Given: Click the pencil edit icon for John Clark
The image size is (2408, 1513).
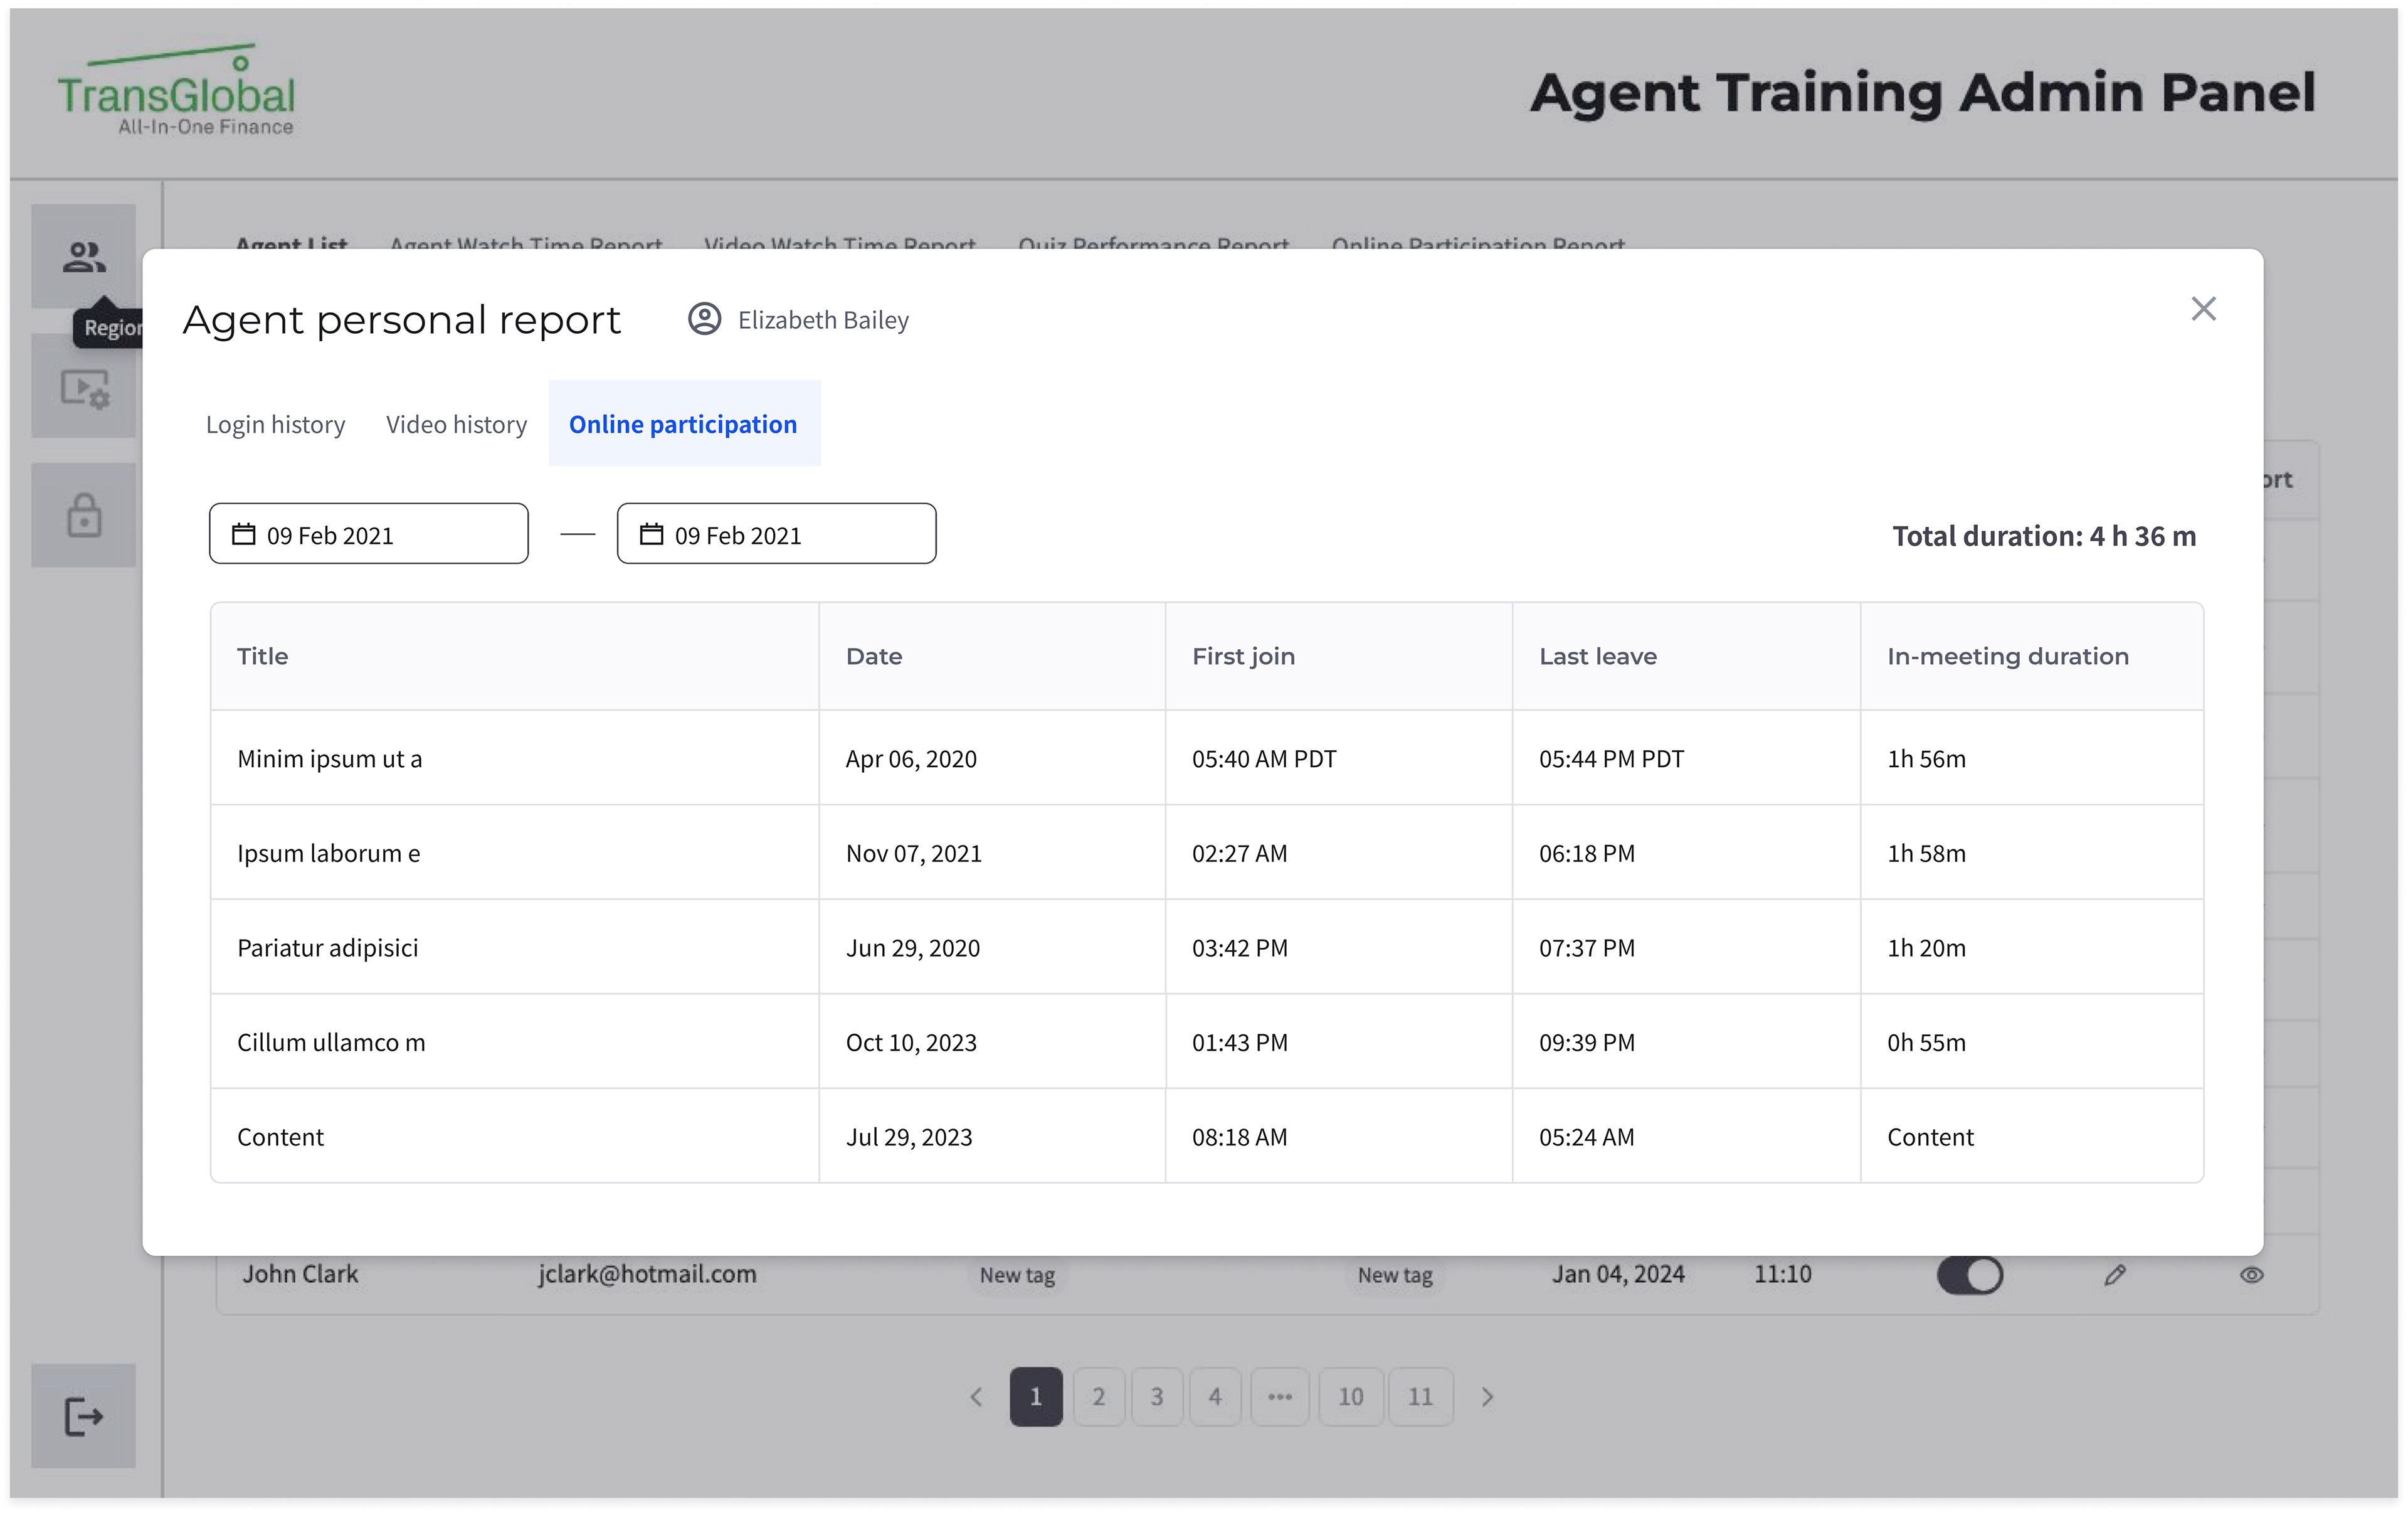Looking at the screenshot, I should pos(2114,1275).
